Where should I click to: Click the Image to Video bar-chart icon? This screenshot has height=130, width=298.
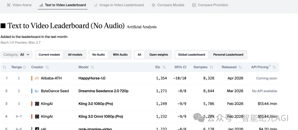(x=95, y=5)
